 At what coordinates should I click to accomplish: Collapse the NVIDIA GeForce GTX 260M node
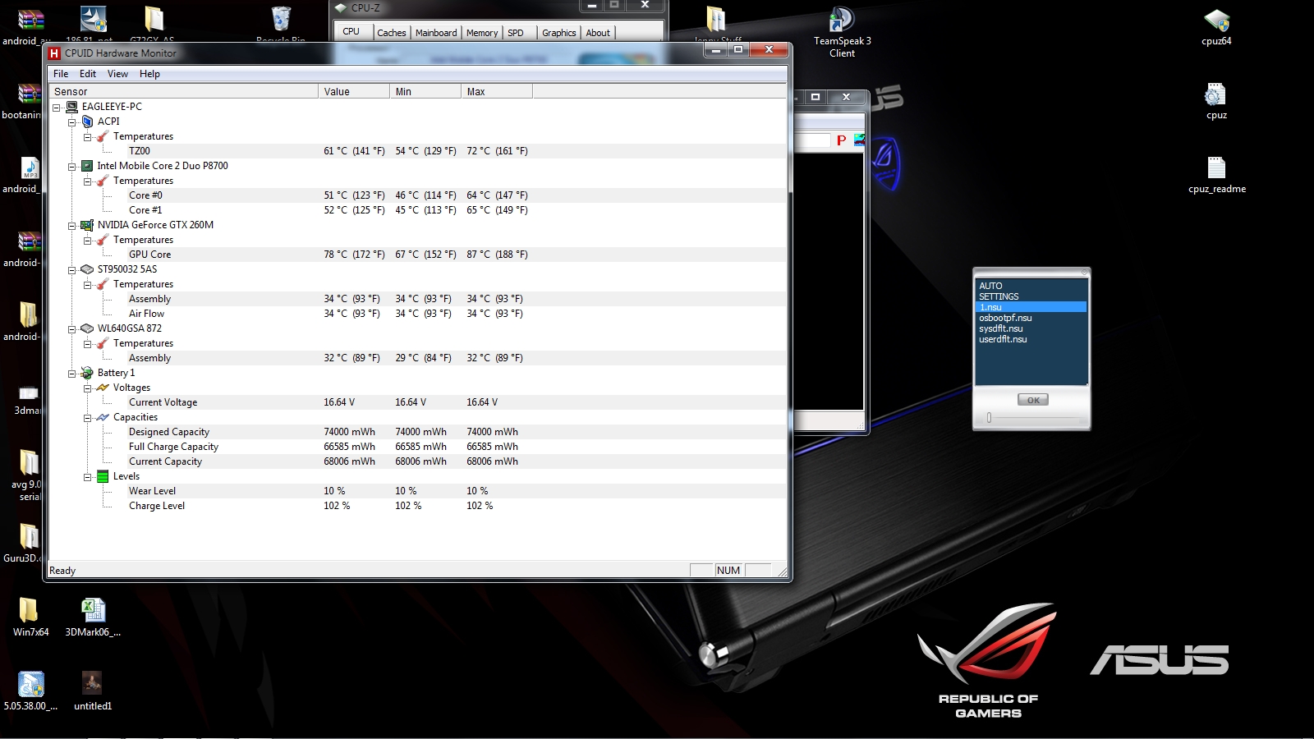tap(72, 226)
